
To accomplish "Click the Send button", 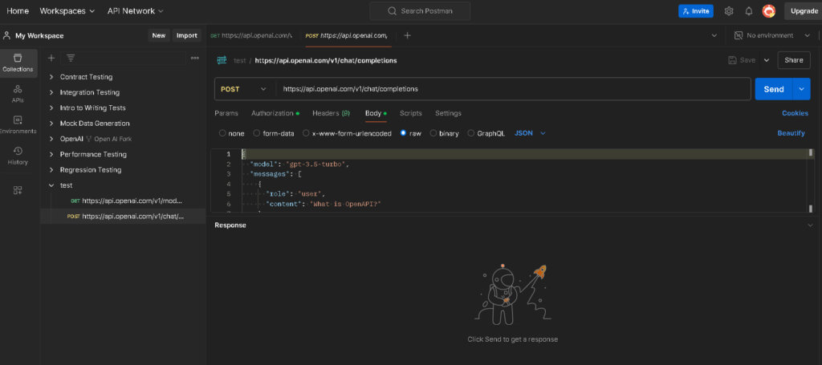I will [x=773, y=89].
